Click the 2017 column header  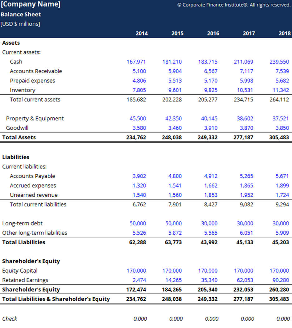coord(249,33)
